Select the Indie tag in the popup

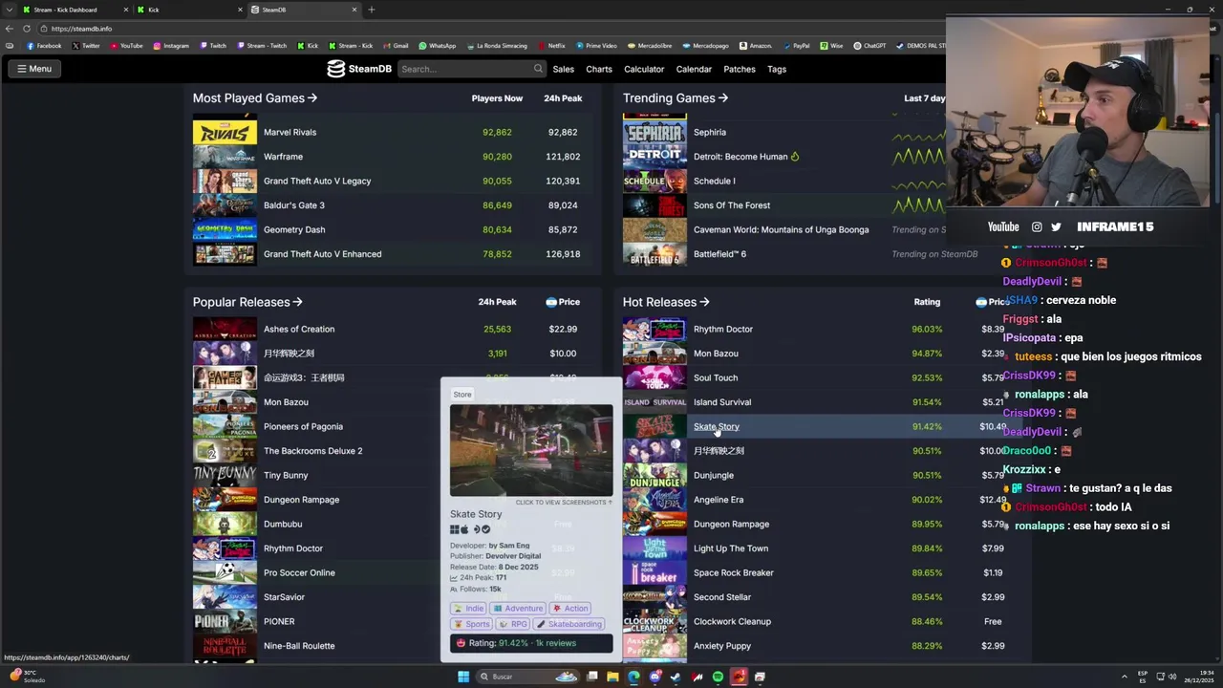pos(469,609)
